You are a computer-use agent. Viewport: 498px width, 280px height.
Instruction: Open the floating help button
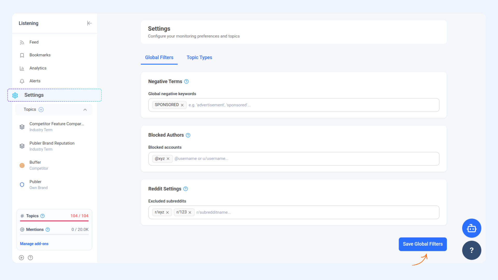(472, 250)
